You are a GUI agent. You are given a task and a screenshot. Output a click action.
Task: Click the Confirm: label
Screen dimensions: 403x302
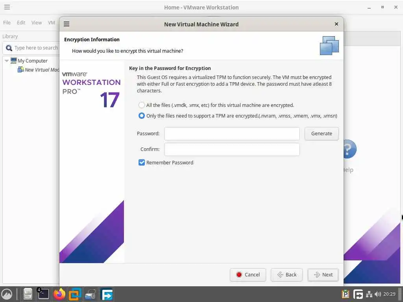pyautogui.click(x=150, y=149)
